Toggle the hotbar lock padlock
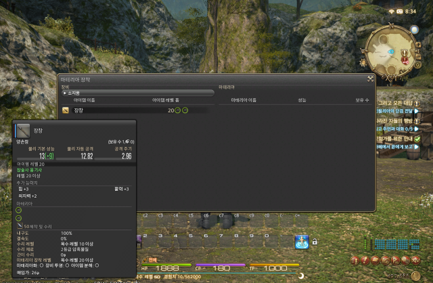Screen dimensions: 433x283 [315, 242]
